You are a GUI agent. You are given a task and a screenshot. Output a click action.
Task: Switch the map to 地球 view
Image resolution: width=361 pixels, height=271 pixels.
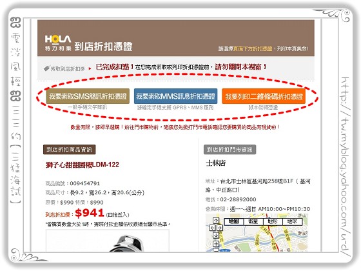(292, 222)
